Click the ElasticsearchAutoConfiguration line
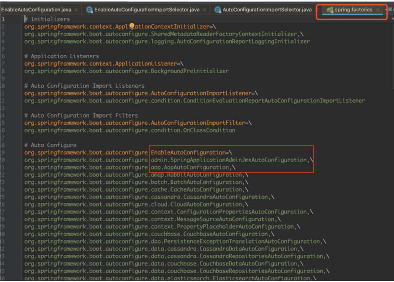The height and width of the screenshot is (282, 394). point(170,278)
